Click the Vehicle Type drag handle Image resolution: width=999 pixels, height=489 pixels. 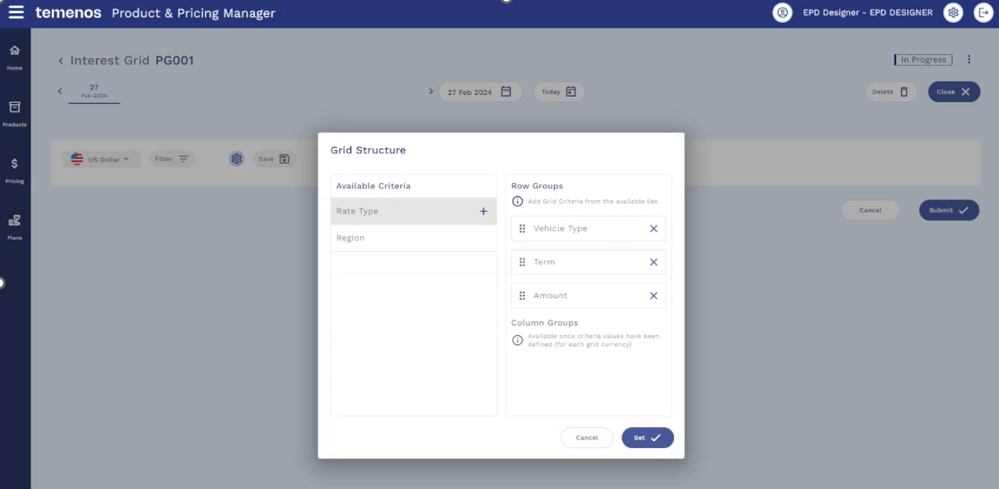click(523, 228)
